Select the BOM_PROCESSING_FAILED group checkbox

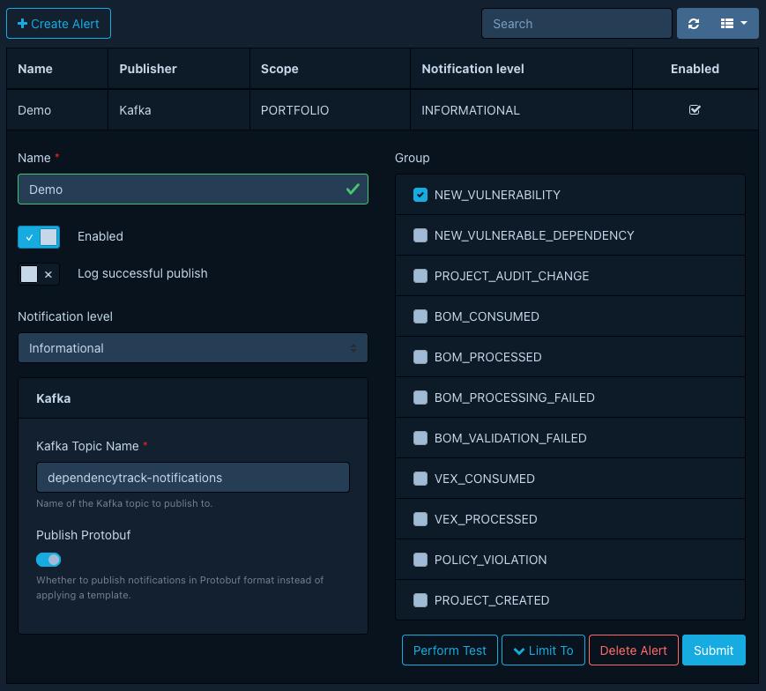click(420, 398)
